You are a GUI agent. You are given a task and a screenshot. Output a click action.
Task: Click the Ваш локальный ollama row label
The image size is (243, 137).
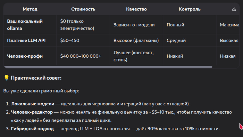point(25,25)
